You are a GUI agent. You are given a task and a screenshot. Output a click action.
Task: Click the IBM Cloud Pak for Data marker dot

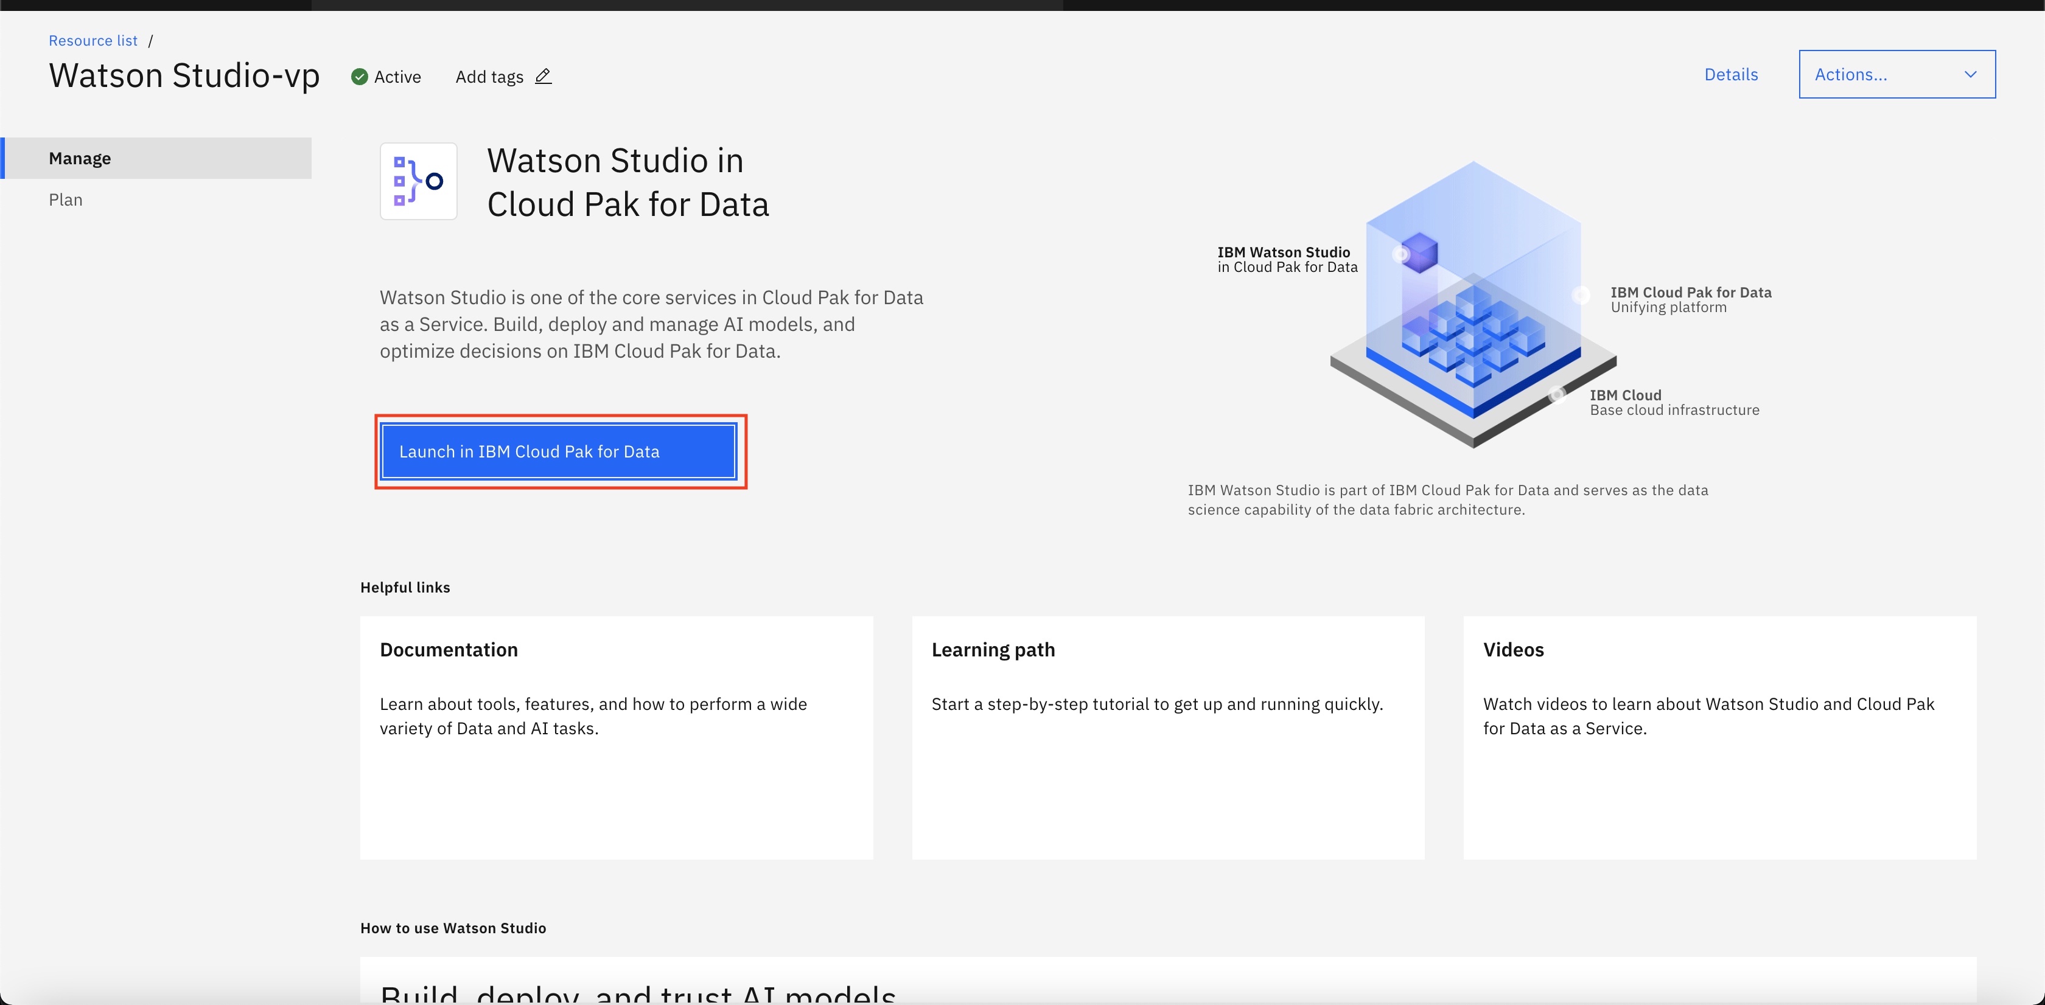click(1581, 295)
